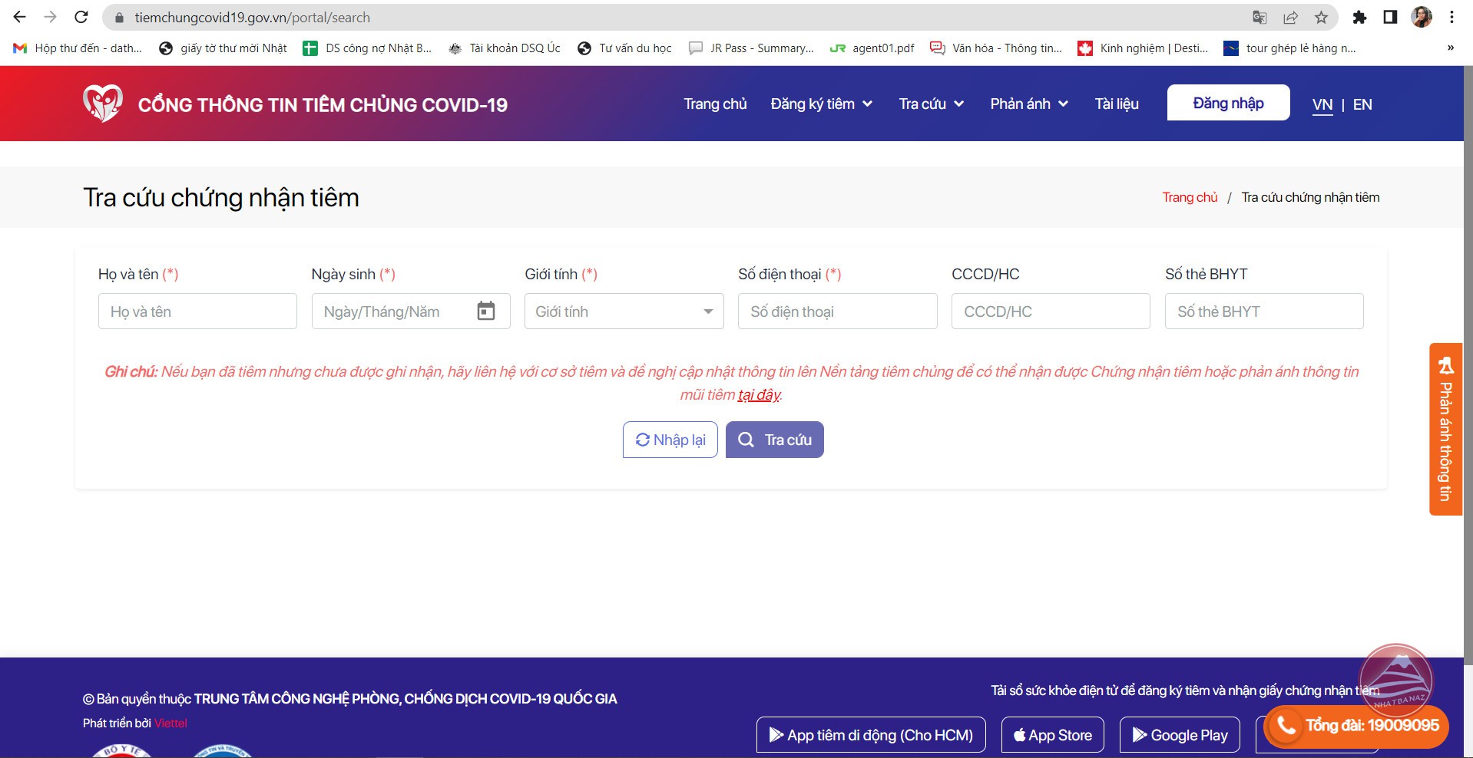The image size is (1473, 758).
Task: Click the translate page icon in address bar
Action: click(1259, 17)
